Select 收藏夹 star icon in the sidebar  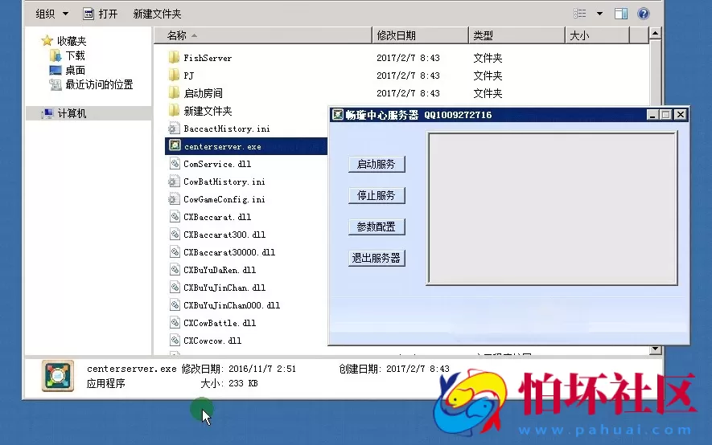[47, 41]
